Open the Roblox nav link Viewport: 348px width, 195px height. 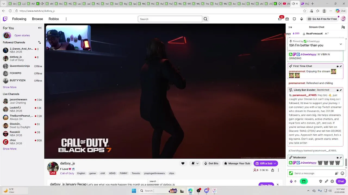click(x=54, y=19)
